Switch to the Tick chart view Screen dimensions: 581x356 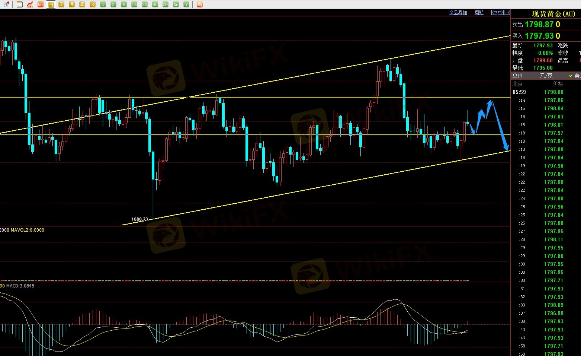click(x=41, y=4)
